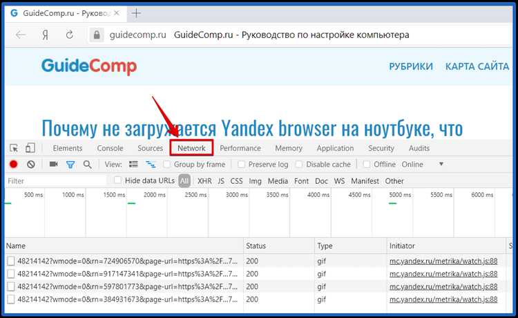Enable the Group by frame checkbox
The image size is (518, 318).
(167, 165)
